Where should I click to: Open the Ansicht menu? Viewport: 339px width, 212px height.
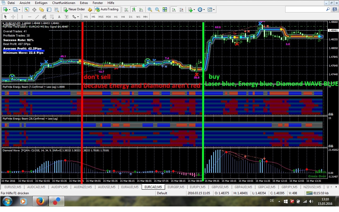pyautogui.click(x=25, y=3)
